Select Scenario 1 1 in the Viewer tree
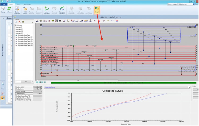Viewport: 199px width, 126px height. [x=19, y=29]
